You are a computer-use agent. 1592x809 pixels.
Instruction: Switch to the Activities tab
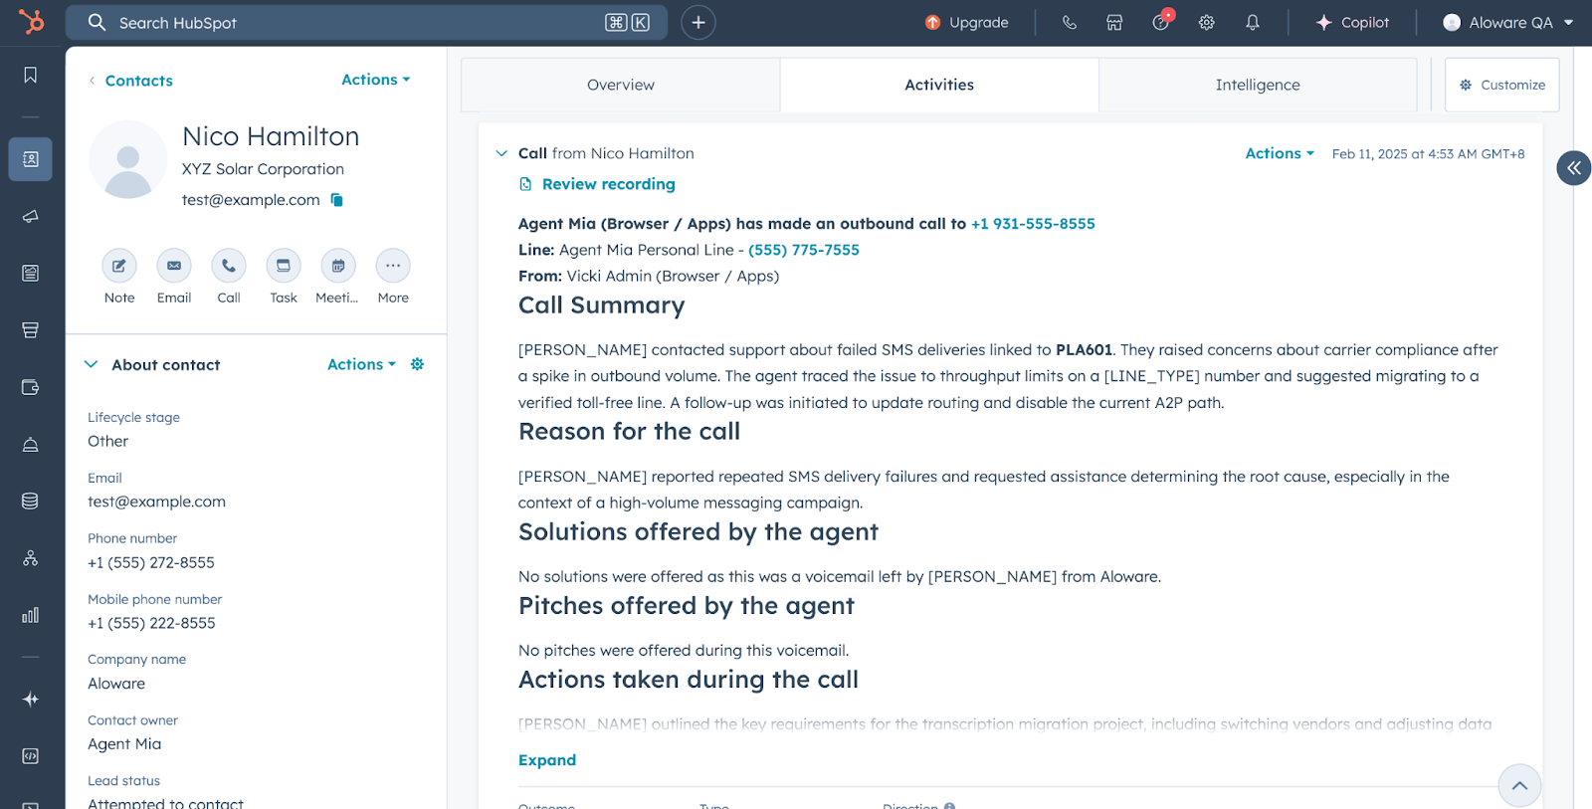pyautogui.click(x=939, y=85)
